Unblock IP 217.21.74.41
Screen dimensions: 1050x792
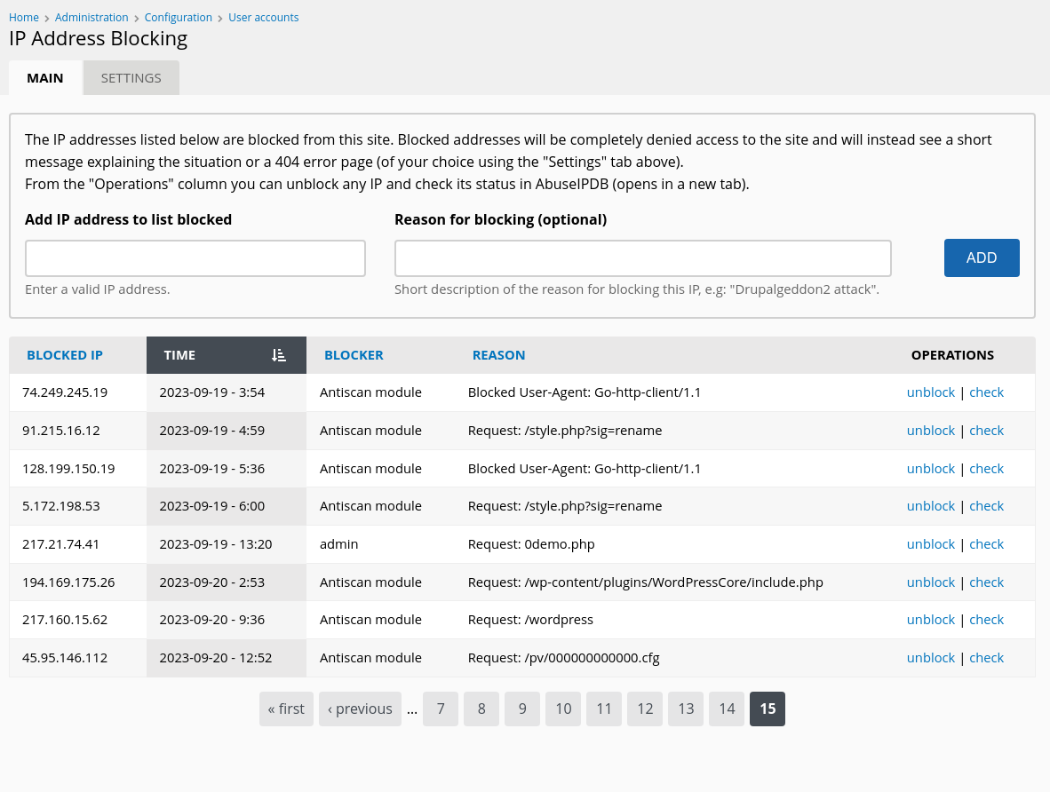click(931, 544)
